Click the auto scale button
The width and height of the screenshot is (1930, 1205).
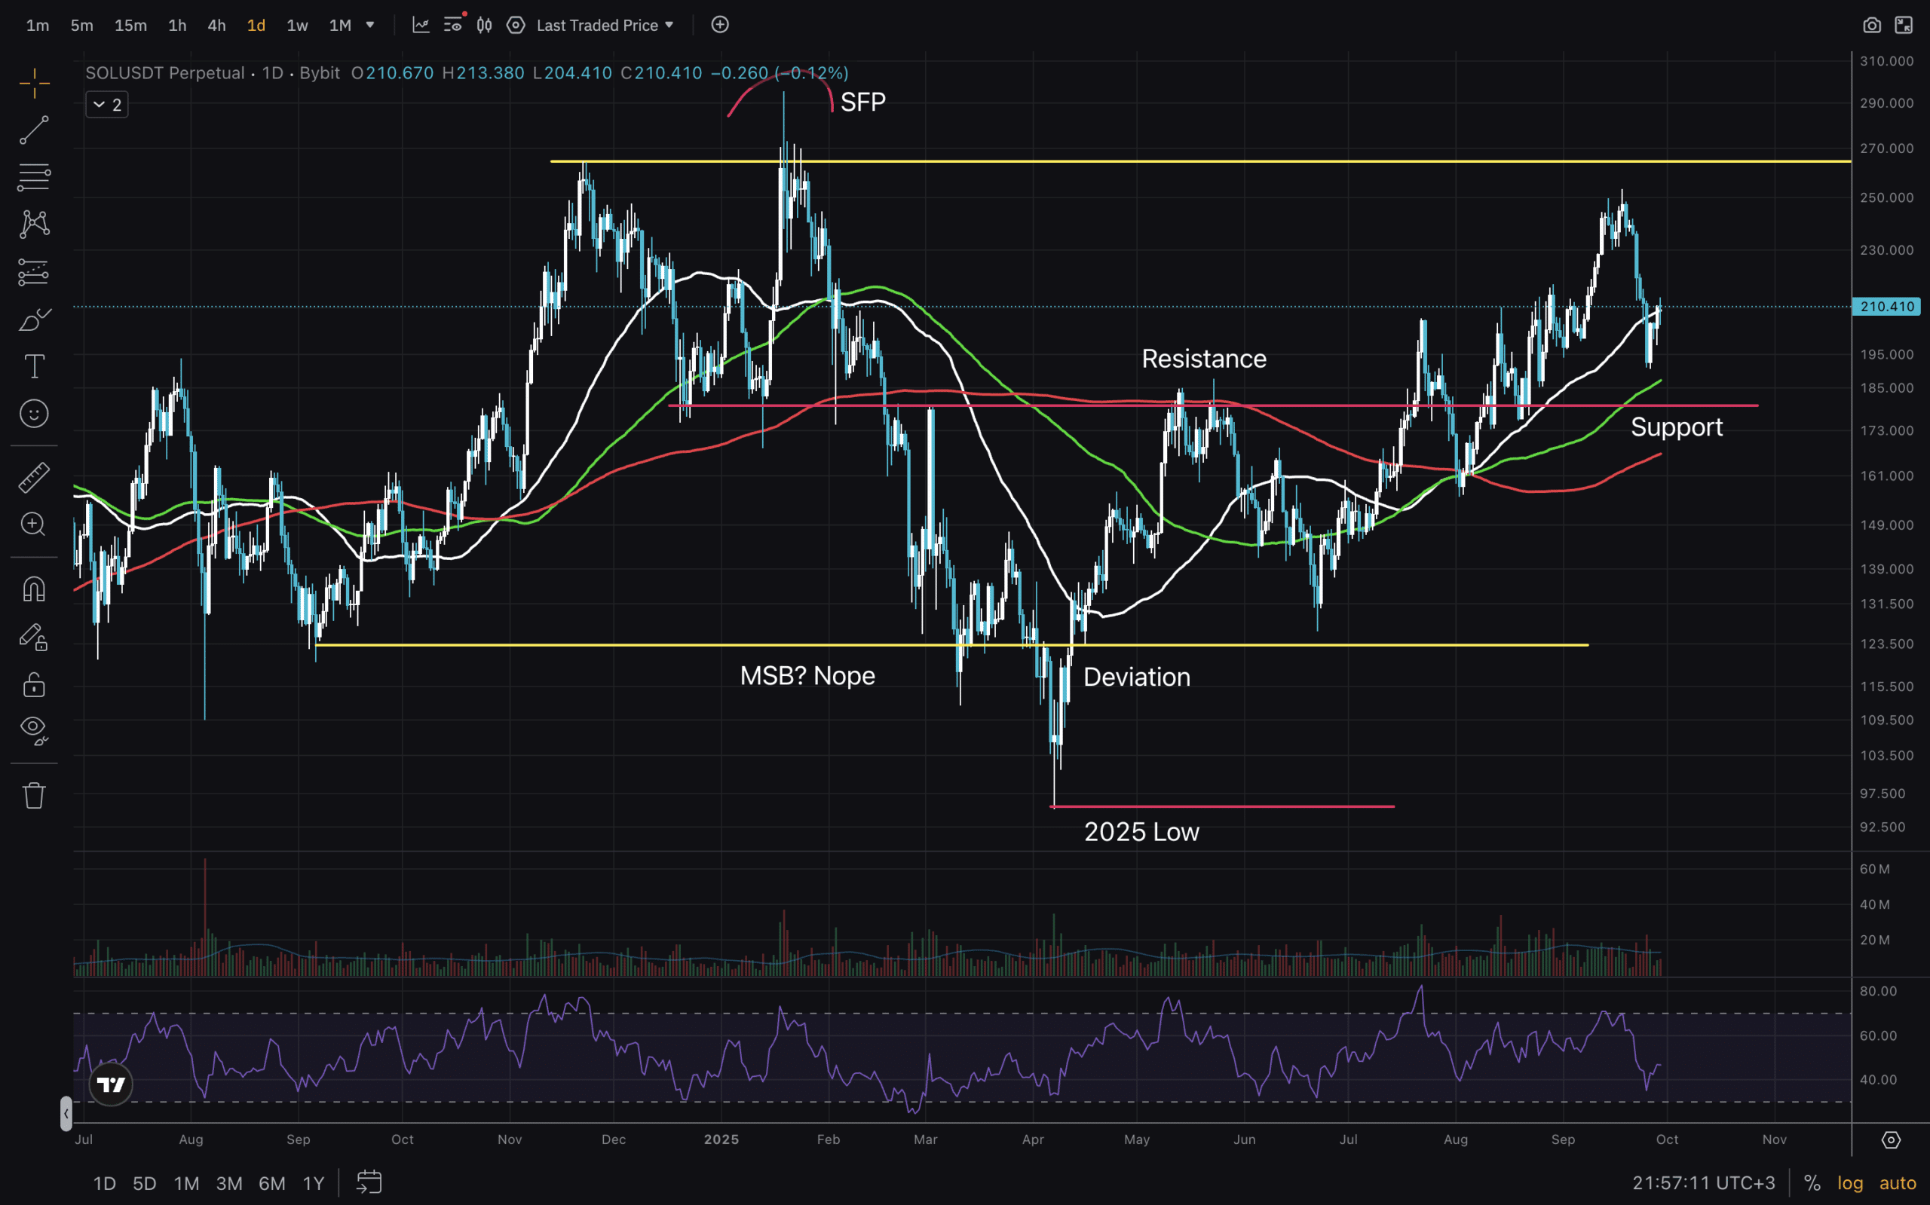1897,1182
